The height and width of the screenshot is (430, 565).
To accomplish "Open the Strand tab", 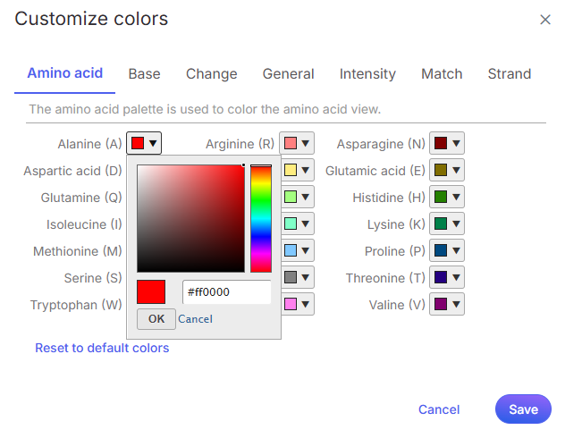I will tap(509, 74).
